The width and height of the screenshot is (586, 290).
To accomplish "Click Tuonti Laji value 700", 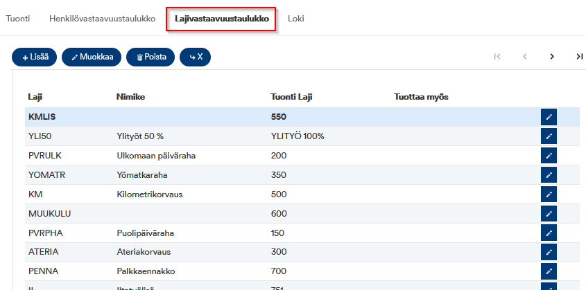I will click(279, 271).
